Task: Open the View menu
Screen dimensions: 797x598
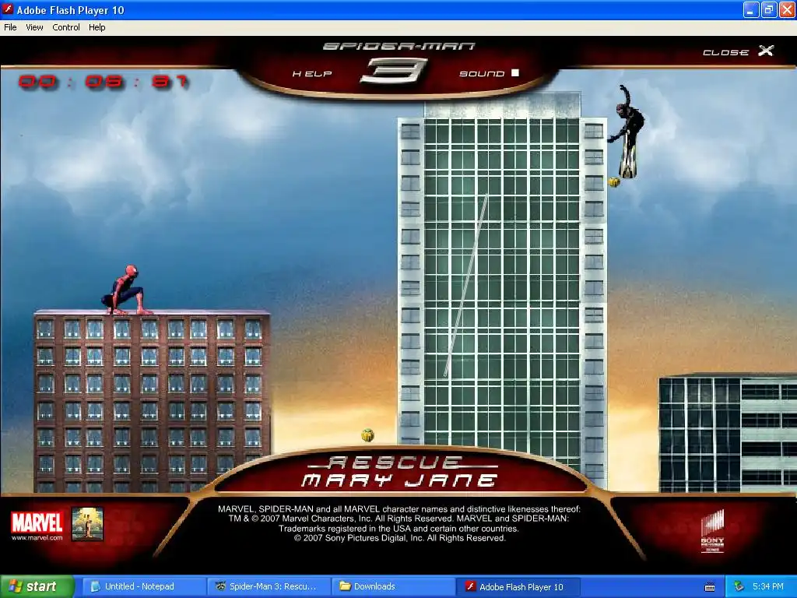Action: (x=34, y=27)
